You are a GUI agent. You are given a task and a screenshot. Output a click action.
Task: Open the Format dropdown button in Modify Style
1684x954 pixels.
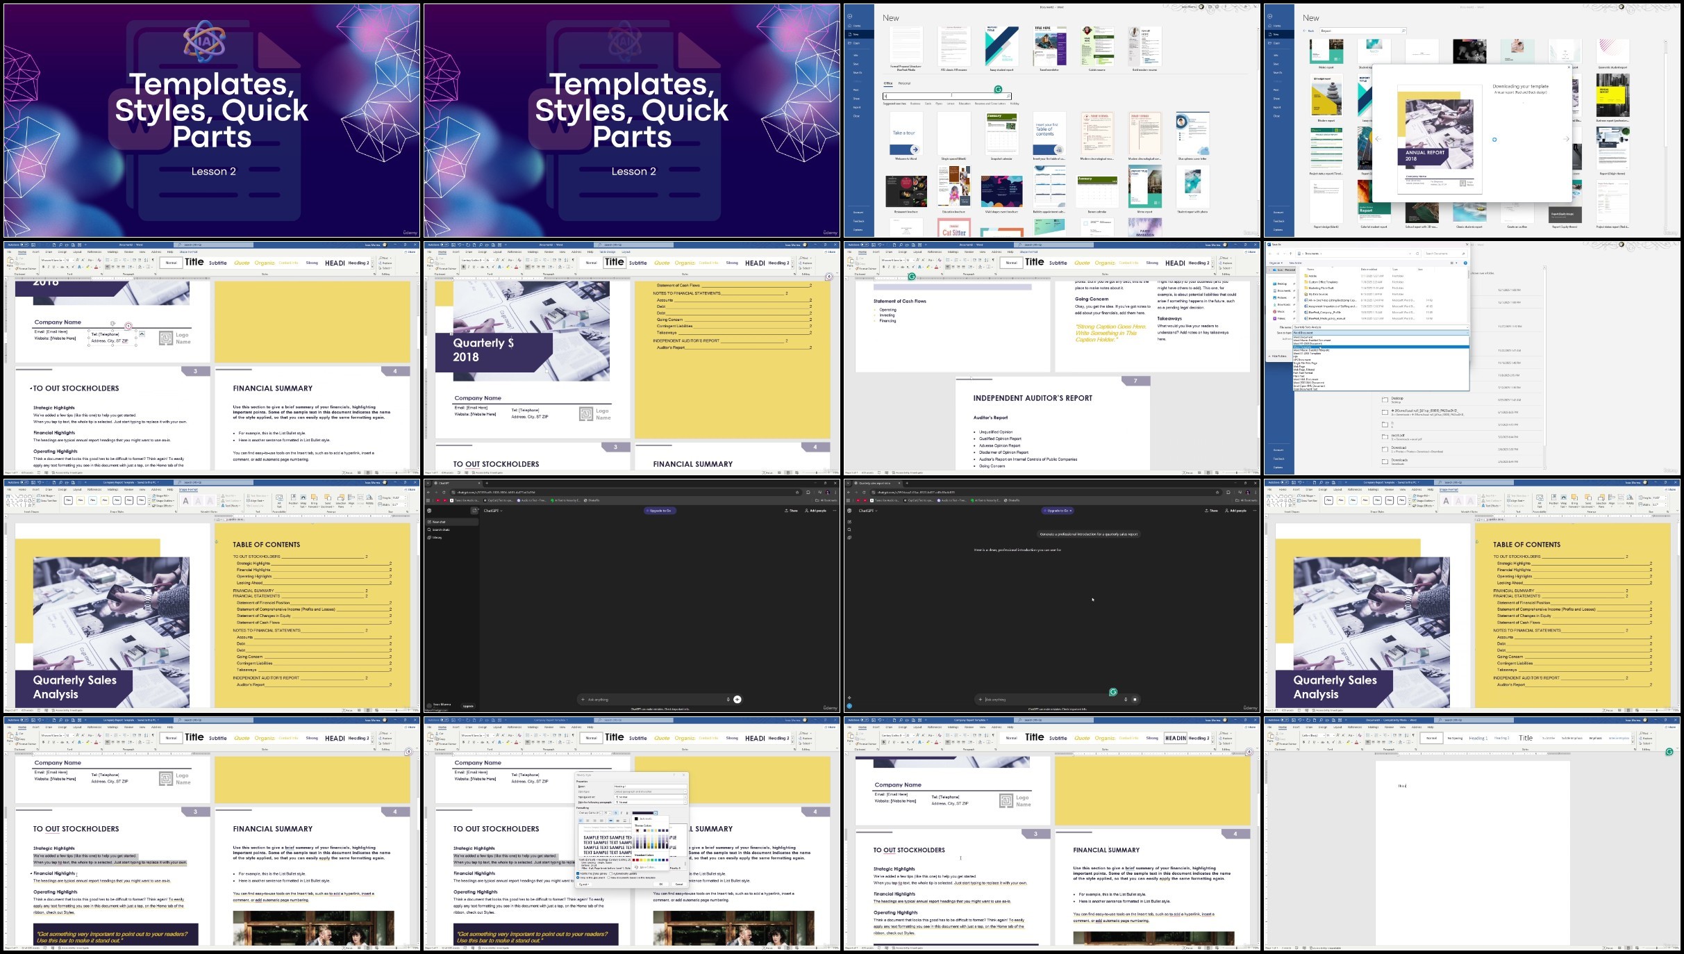click(584, 884)
